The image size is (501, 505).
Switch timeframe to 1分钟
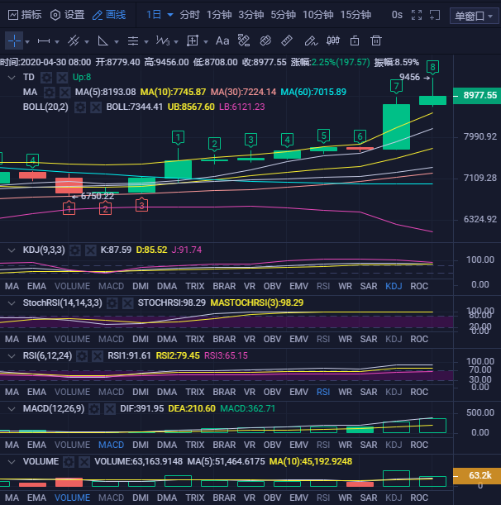pos(219,15)
